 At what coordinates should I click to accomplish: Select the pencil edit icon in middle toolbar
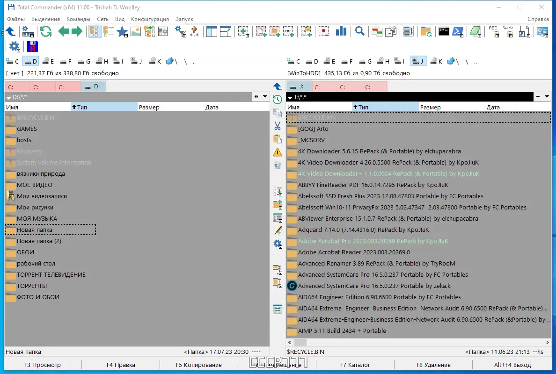pyautogui.click(x=277, y=230)
